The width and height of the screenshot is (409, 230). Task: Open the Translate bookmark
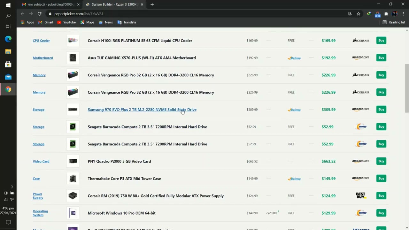[127, 22]
